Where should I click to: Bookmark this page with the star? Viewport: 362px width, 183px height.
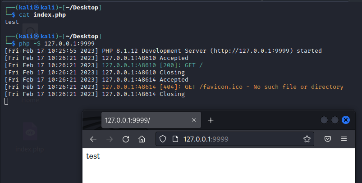click(307, 139)
